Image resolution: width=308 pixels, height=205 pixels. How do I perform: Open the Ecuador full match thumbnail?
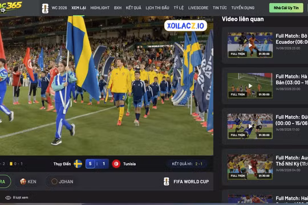coord(250,45)
